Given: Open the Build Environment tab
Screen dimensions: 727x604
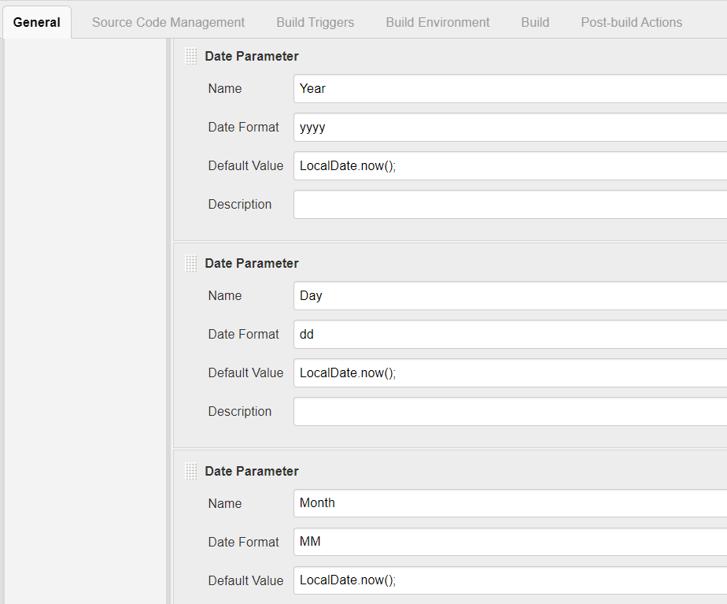Looking at the screenshot, I should [437, 22].
